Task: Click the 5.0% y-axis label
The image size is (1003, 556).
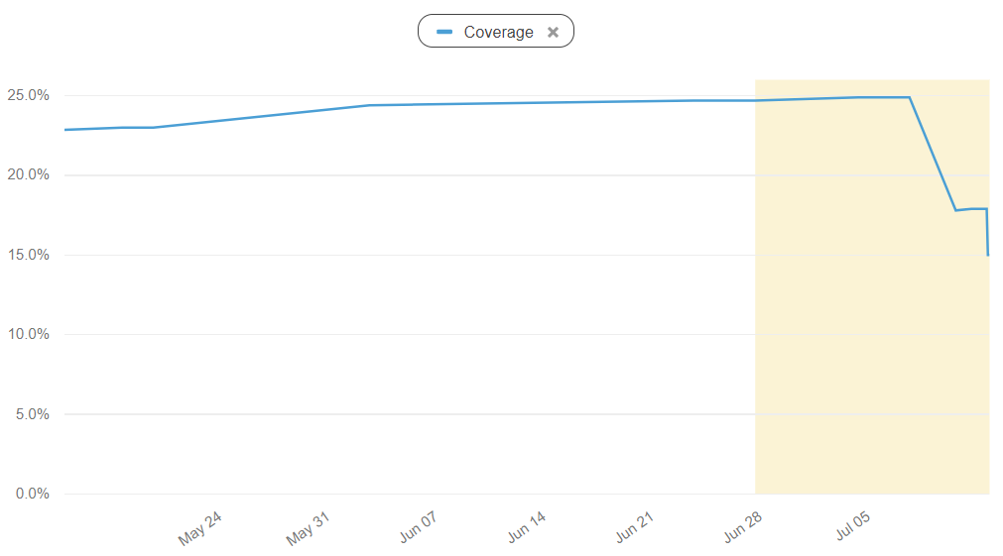Action: click(32, 414)
